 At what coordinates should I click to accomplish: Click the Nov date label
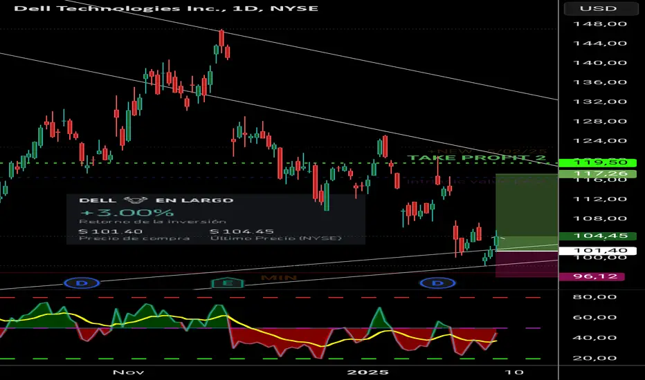(x=128, y=372)
